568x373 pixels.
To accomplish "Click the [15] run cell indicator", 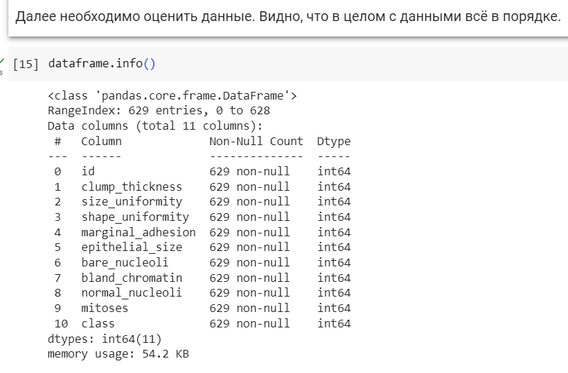I will (26, 64).
